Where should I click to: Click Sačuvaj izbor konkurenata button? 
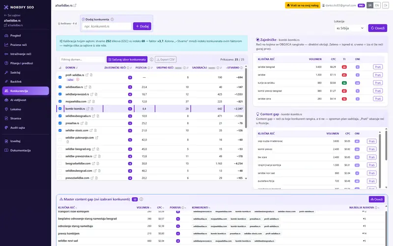127,60
